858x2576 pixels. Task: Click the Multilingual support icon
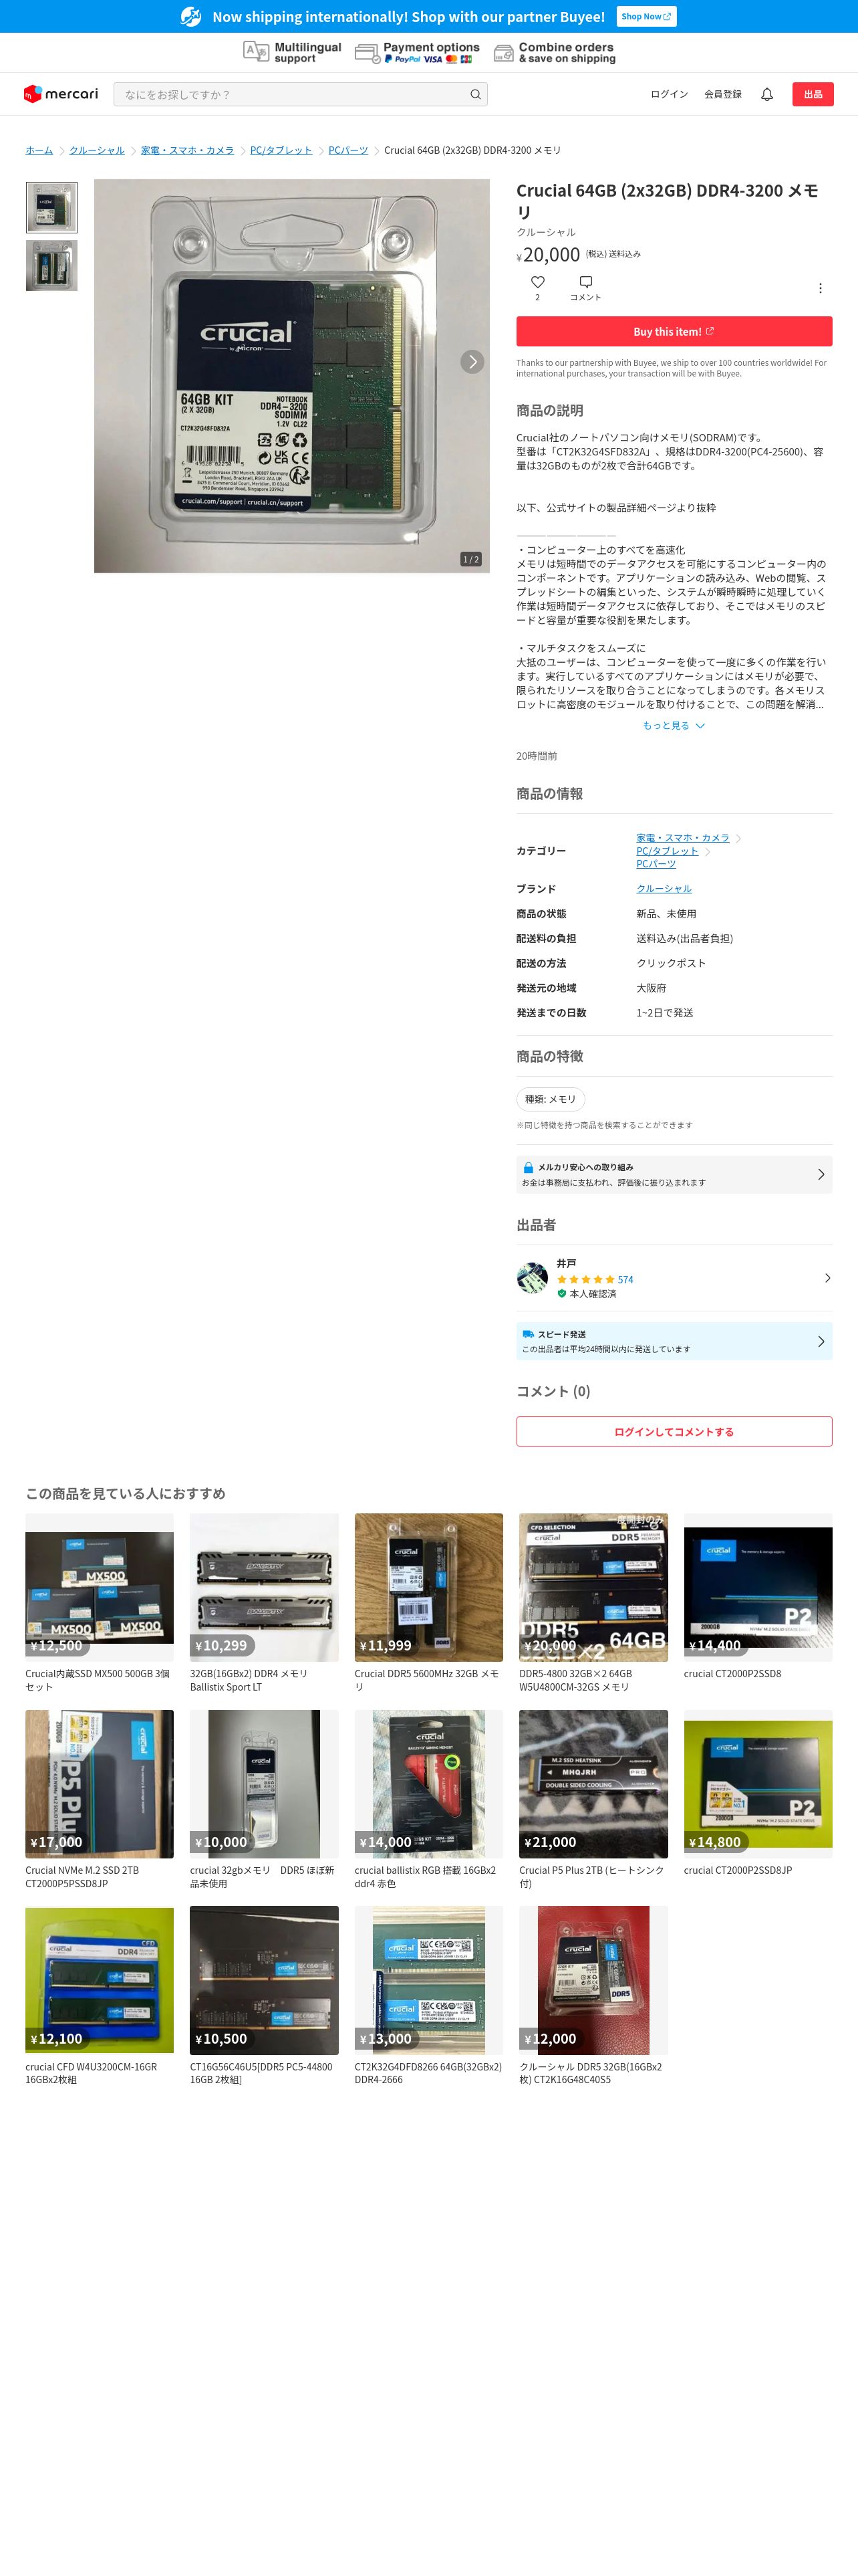tap(256, 52)
